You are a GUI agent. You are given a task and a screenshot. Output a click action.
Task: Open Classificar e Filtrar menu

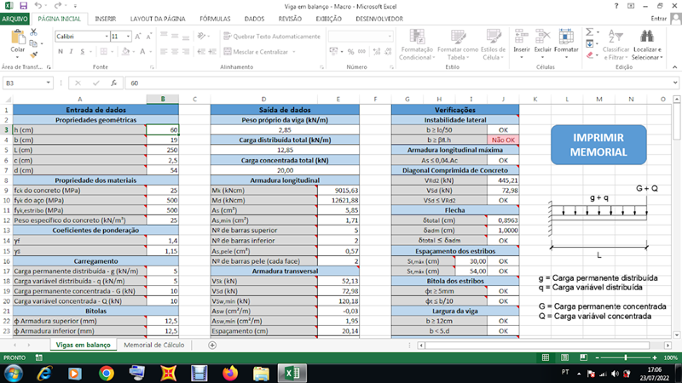tap(616, 45)
